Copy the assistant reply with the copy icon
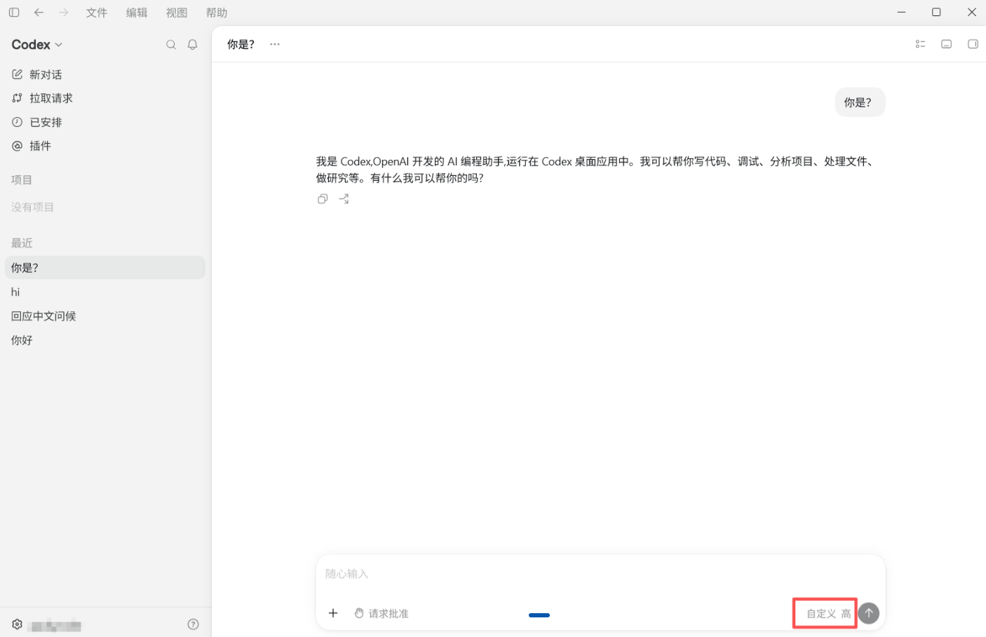The height and width of the screenshot is (637, 986). (323, 199)
